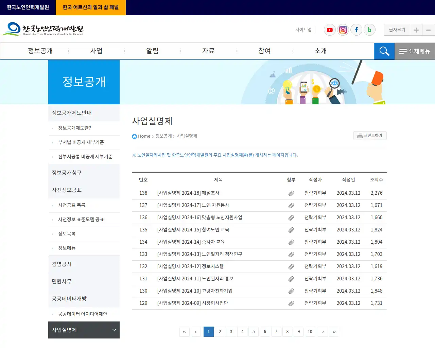The image size is (435, 348).
Task: Open attachment icon for post 136
Action: click(x=291, y=218)
